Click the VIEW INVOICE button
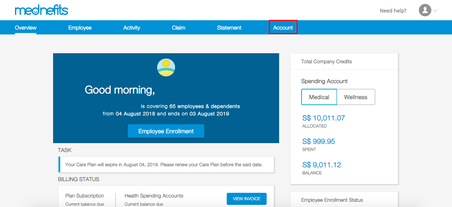 [246, 199]
